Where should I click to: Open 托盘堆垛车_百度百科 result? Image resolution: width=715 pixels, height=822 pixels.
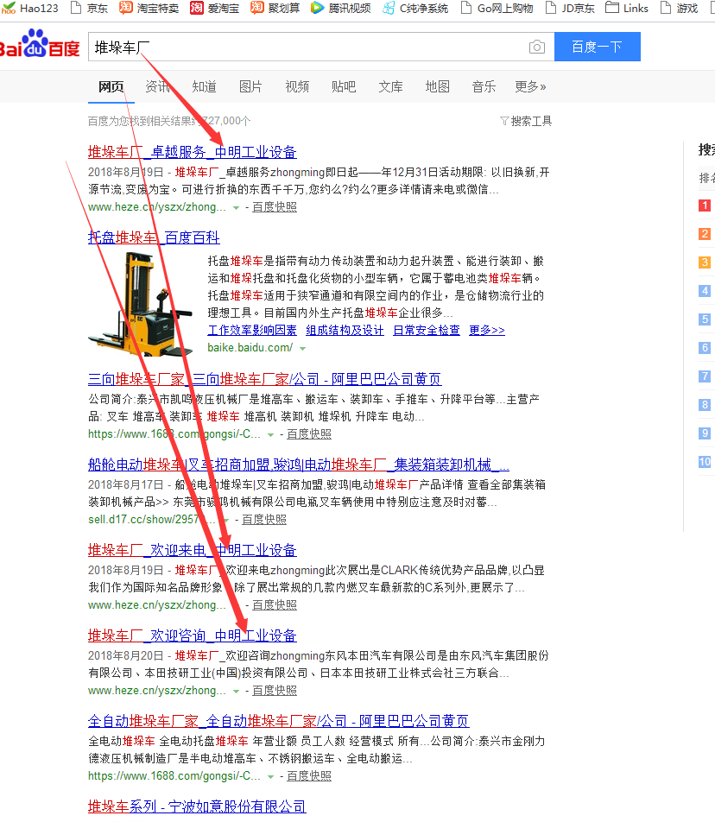pyautogui.click(x=154, y=237)
